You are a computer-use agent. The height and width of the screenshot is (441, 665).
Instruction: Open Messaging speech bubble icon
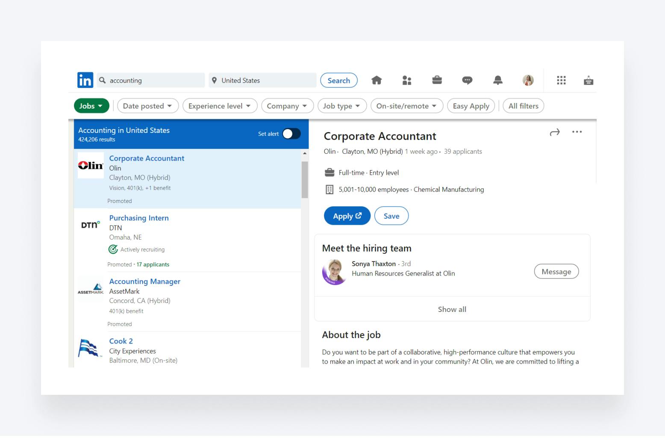tap(467, 80)
